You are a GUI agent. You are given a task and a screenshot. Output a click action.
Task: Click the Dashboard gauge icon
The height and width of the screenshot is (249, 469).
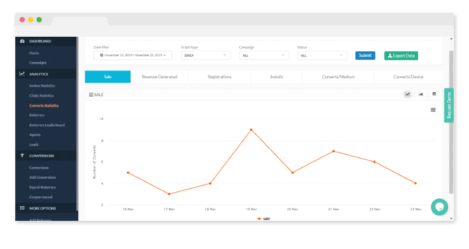point(22,42)
